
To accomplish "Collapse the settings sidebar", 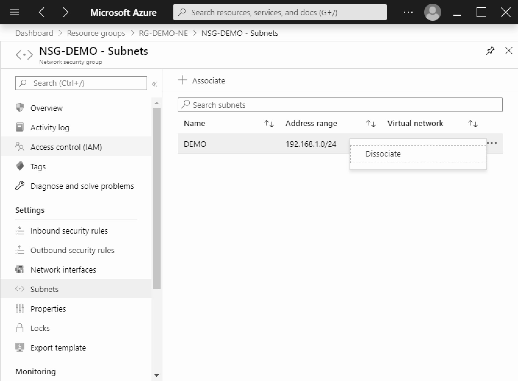I will 155,84.
